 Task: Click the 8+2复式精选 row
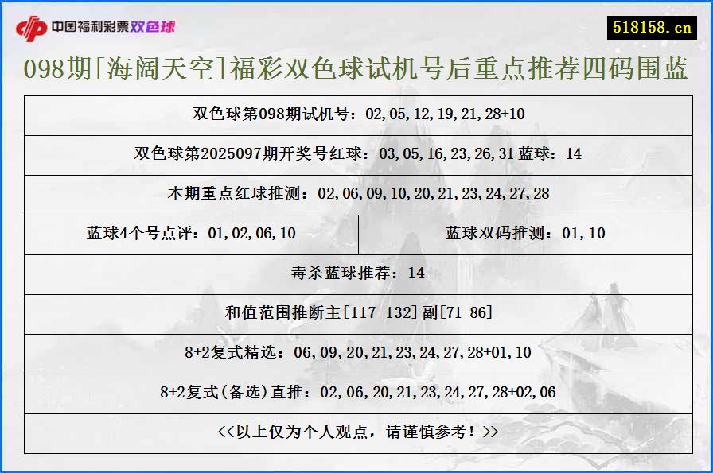(x=356, y=353)
